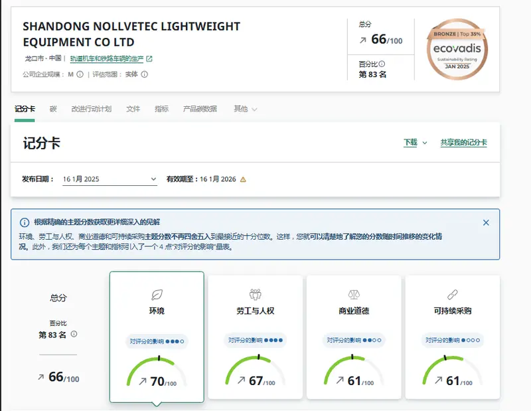The height and width of the screenshot is (411, 531).
Task: Click the info circle icon in the blue banner
Action: 25,222
